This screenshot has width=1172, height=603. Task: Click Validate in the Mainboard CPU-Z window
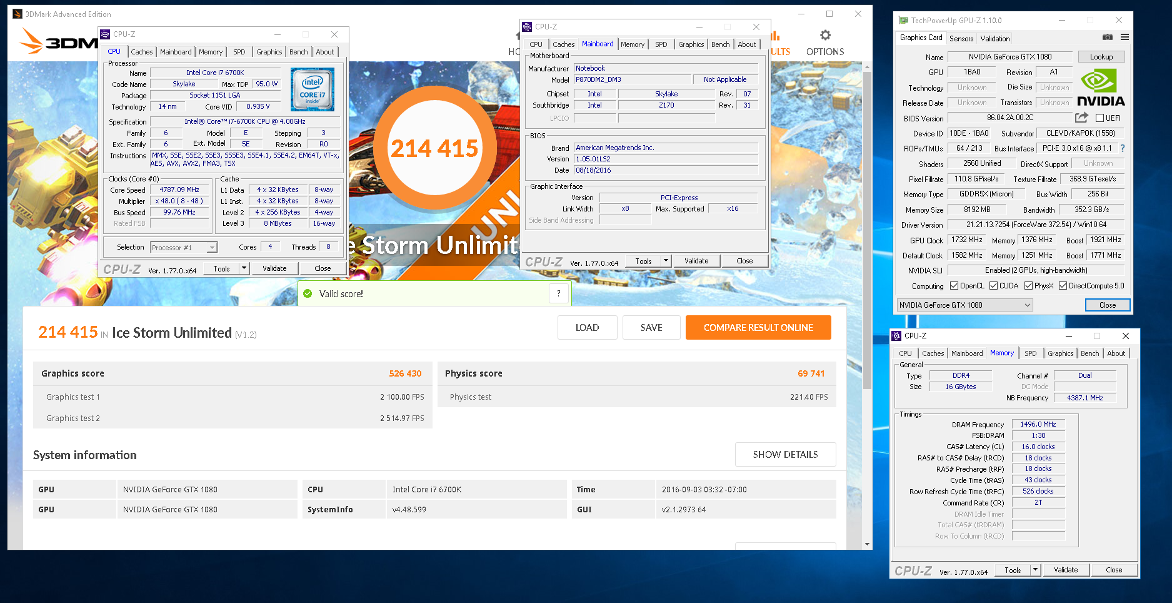point(696,261)
